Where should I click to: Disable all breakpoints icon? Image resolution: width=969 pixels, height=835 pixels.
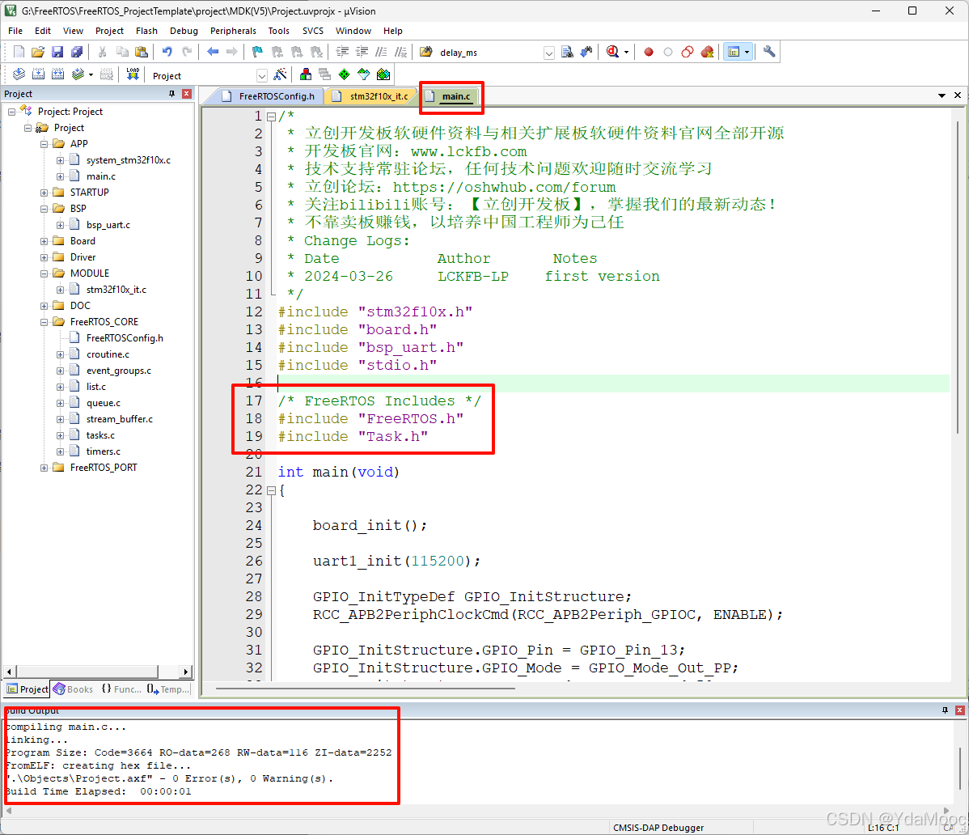(x=688, y=52)
